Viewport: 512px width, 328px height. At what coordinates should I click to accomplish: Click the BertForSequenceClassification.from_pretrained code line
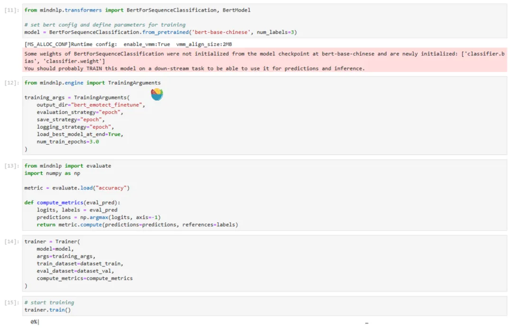[x=160, y=32]
